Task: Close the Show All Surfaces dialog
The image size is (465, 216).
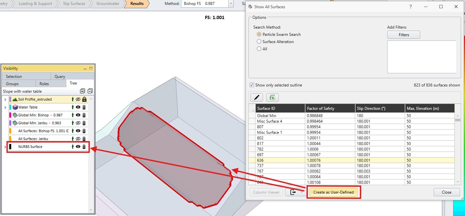Action: tap(447, 192)
